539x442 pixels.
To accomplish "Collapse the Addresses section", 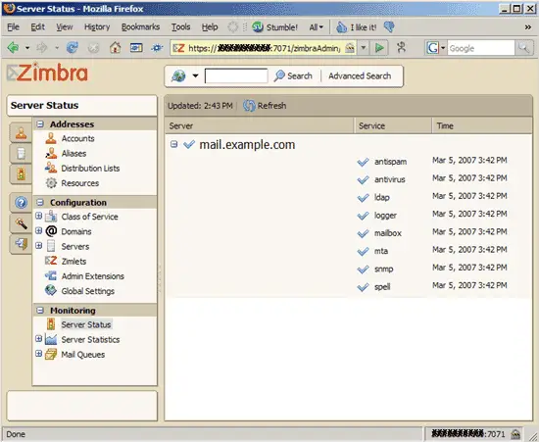I will pyautogui.click(x=40, y=124).
